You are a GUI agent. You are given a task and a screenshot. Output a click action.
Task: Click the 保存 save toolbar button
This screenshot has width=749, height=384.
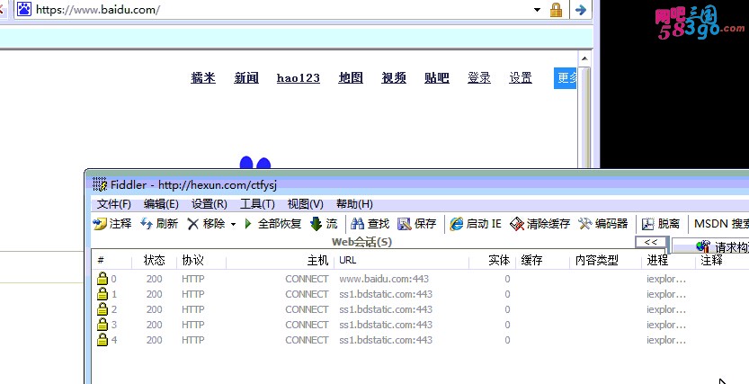pyautogui.click(x=417, y=224)
